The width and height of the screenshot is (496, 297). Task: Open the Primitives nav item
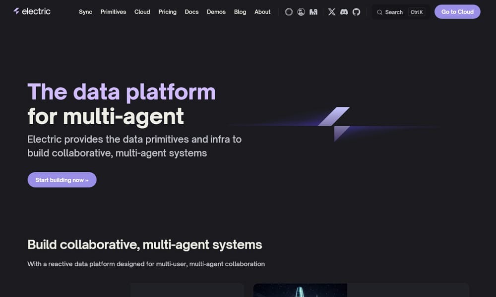[x=113, y=12]
